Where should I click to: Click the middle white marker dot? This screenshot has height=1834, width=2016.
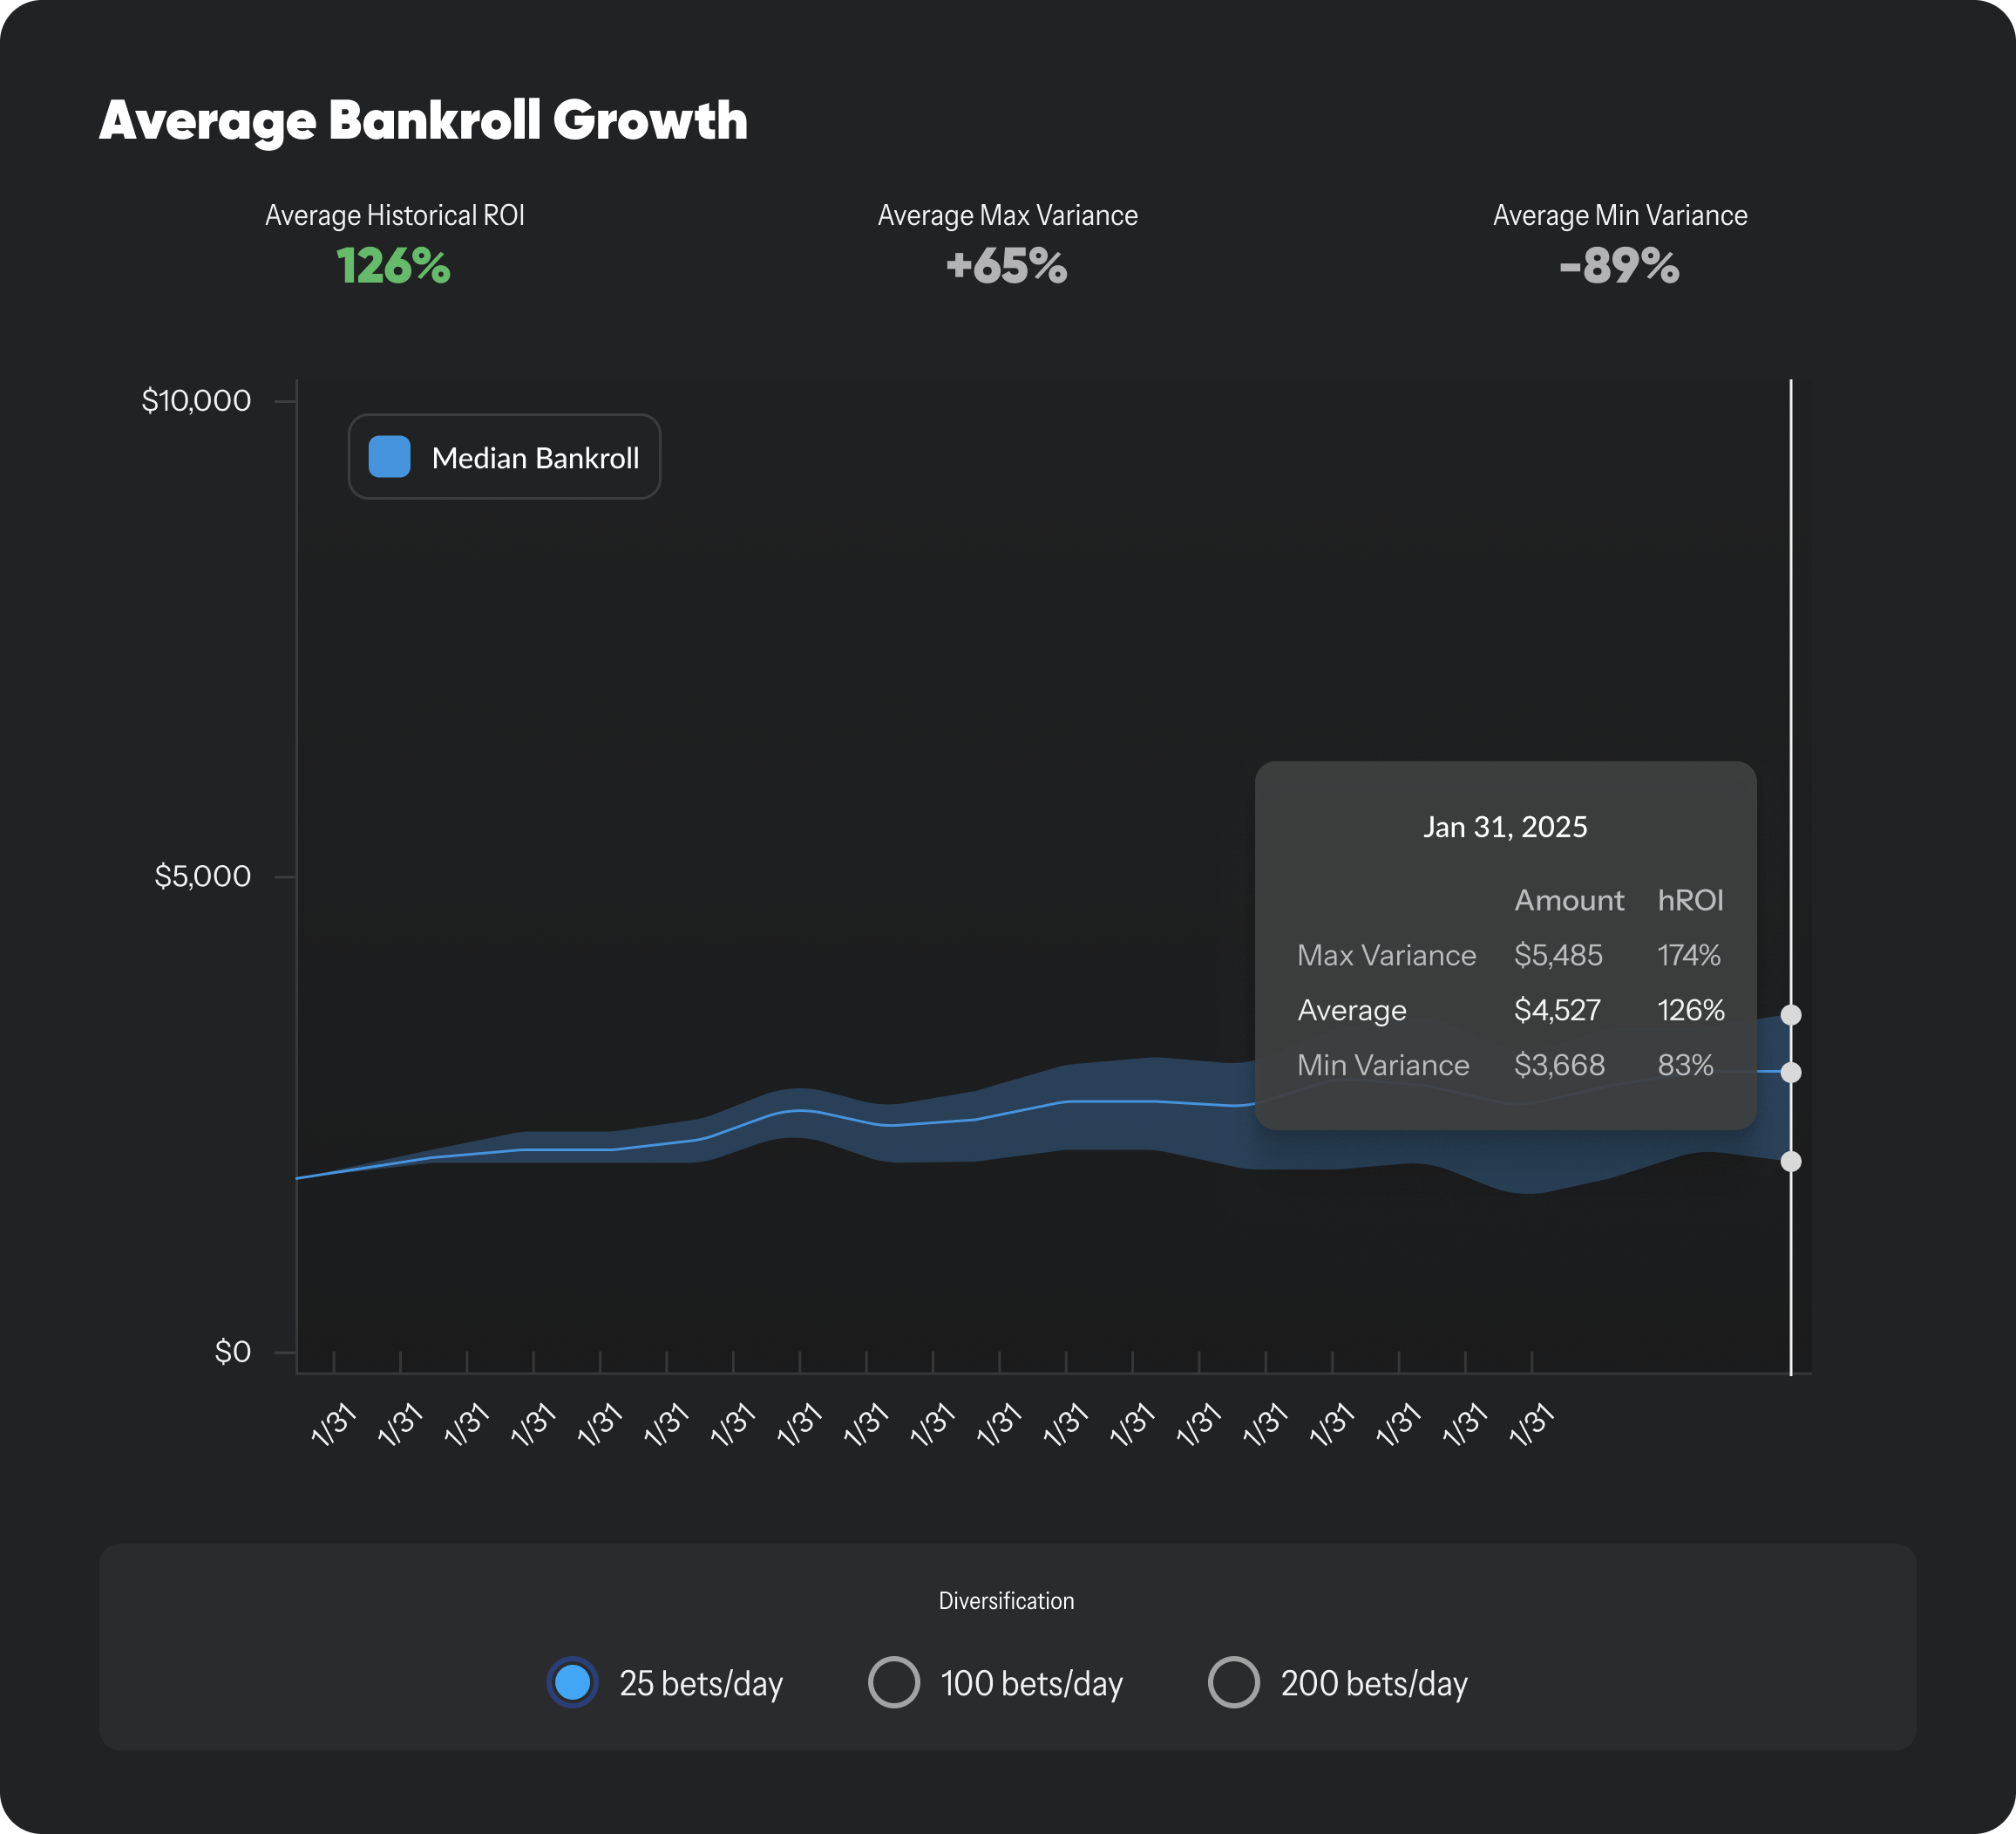(x=1789, y=1074)
